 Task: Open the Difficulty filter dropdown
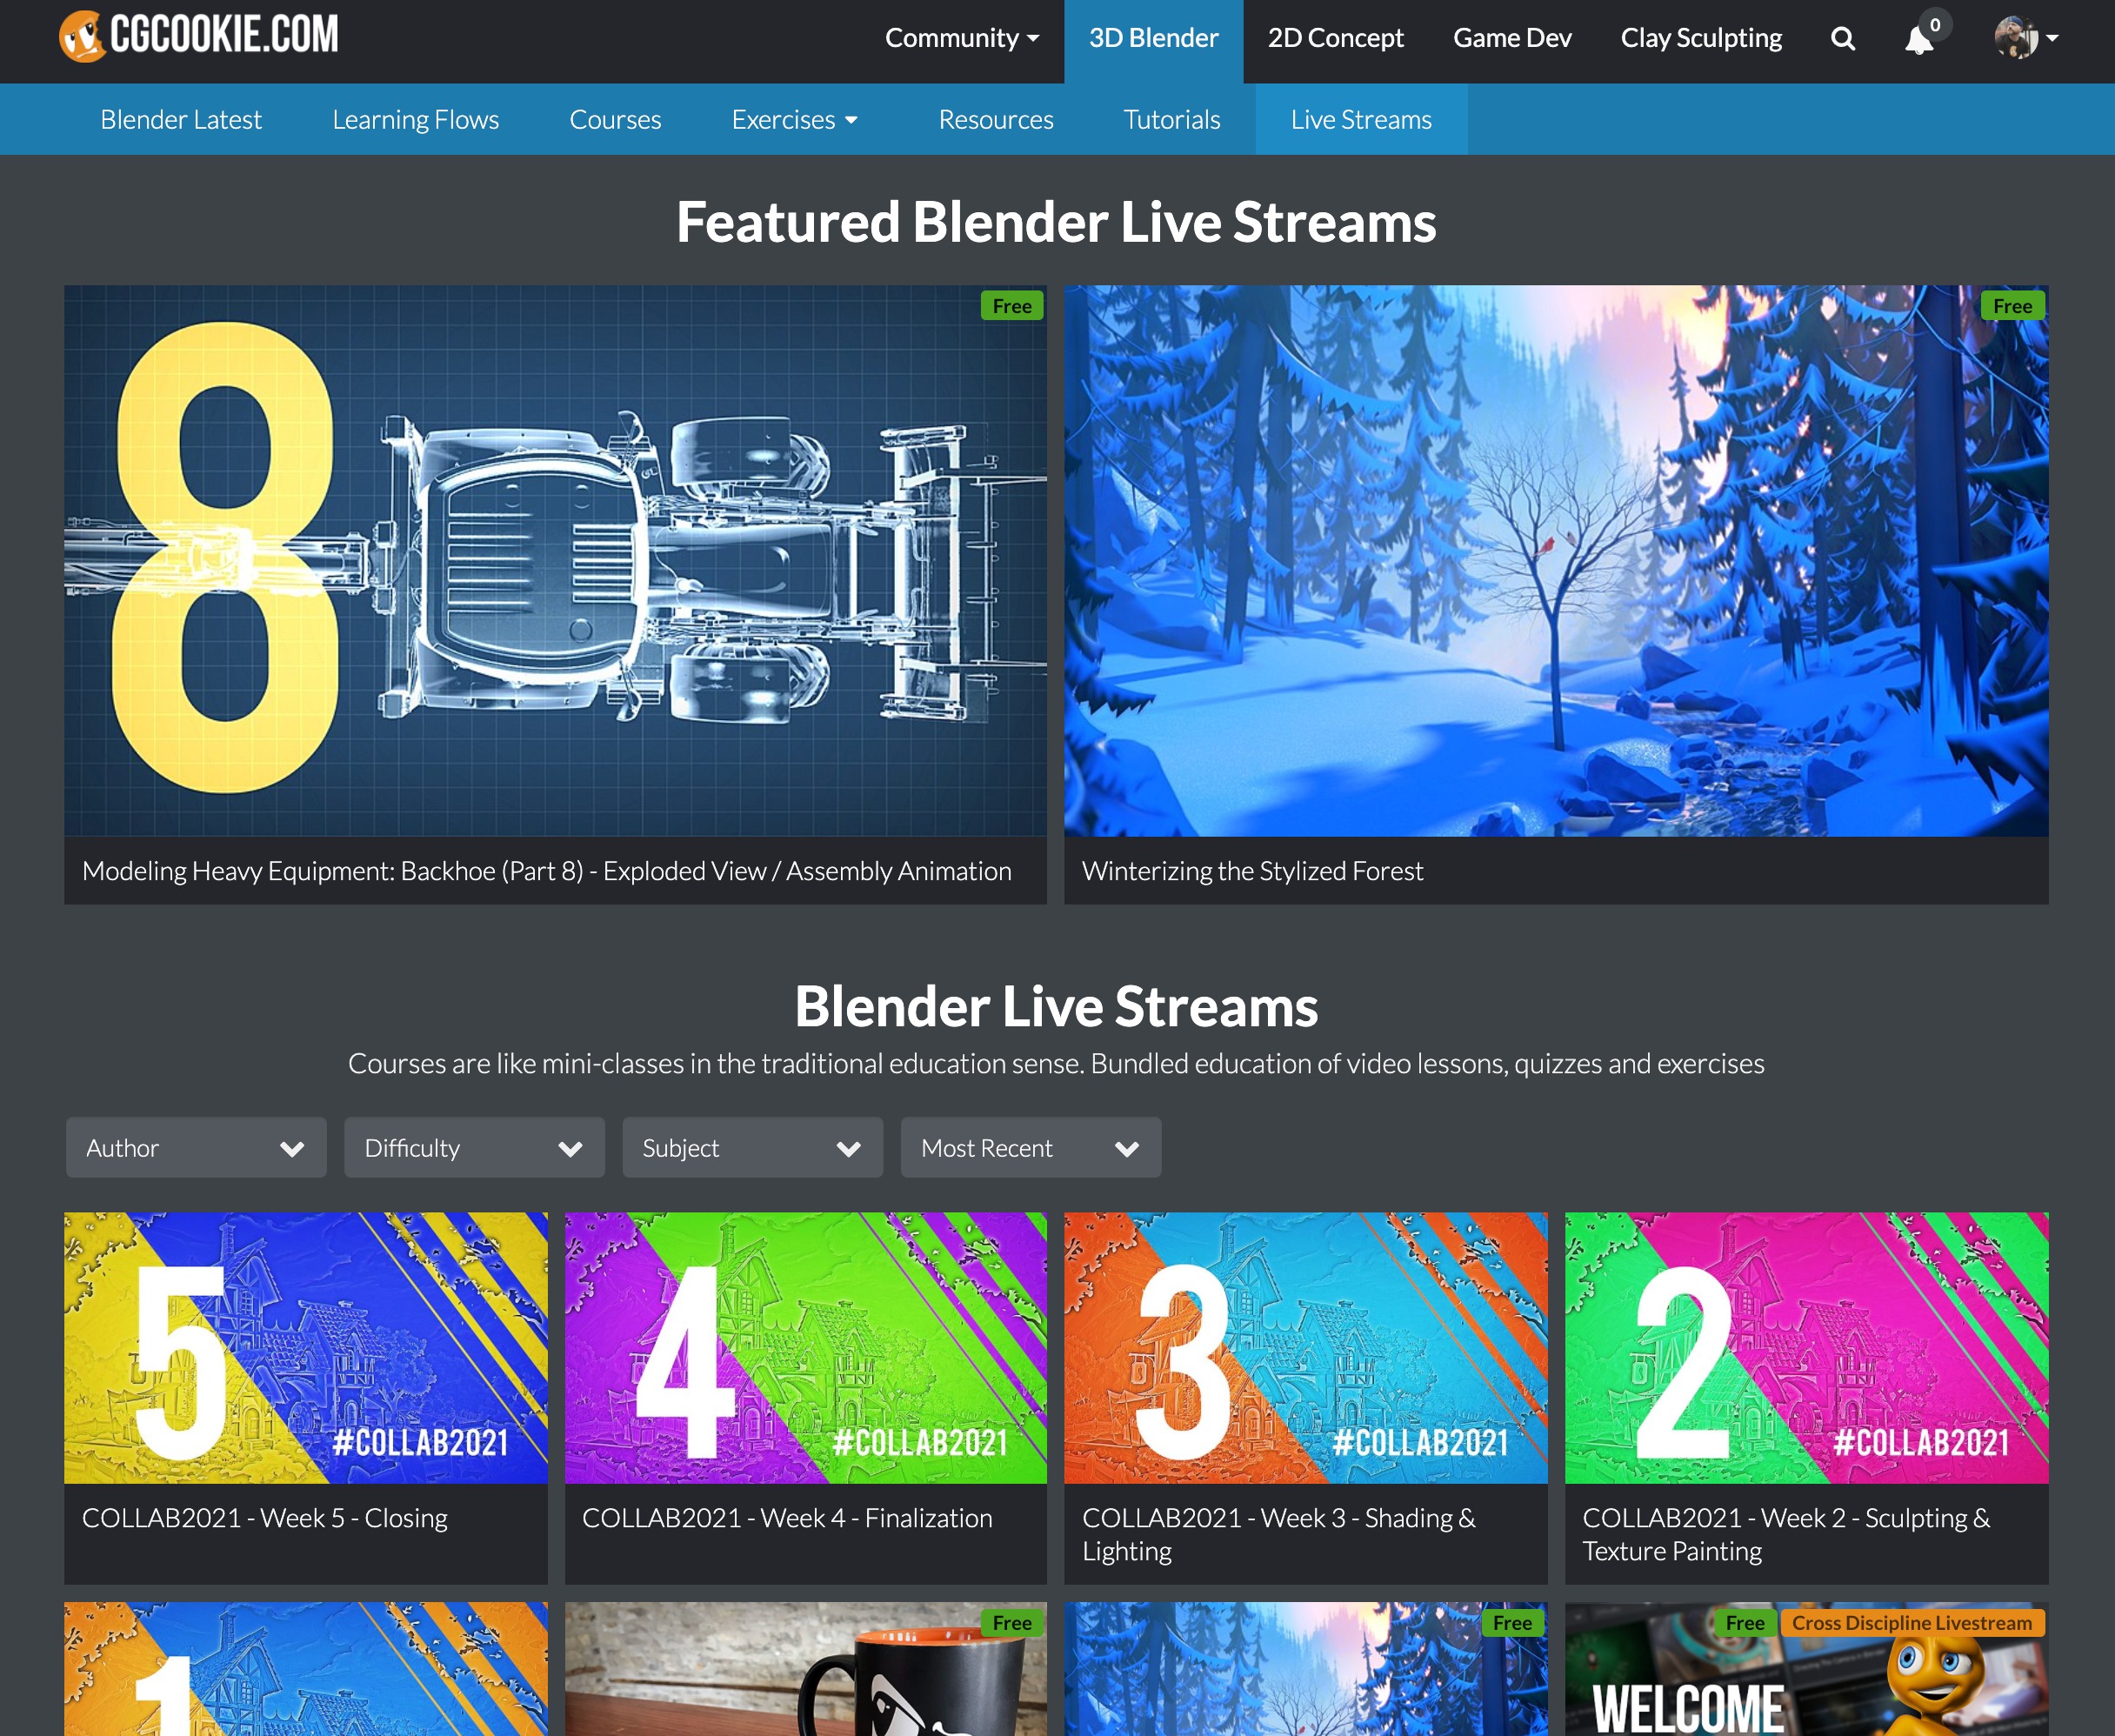(474, 1148)
